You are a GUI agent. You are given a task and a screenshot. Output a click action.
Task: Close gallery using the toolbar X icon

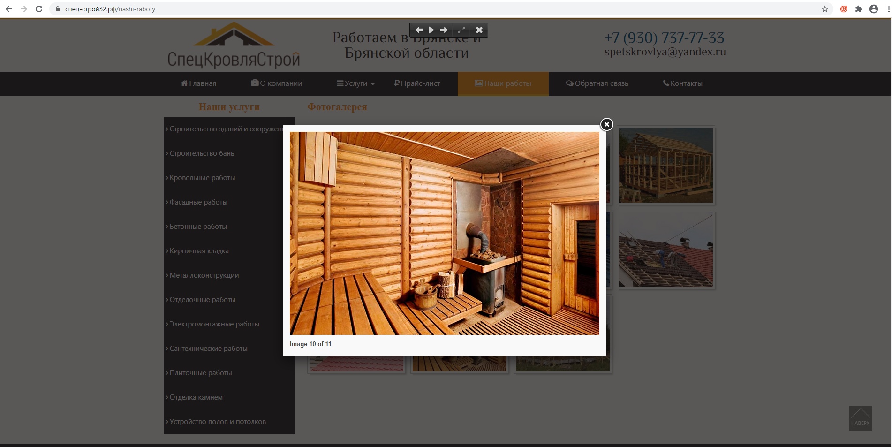click(479, 30)
